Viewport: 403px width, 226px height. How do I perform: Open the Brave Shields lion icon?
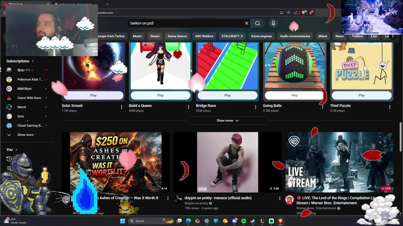[x=304, y=13]
